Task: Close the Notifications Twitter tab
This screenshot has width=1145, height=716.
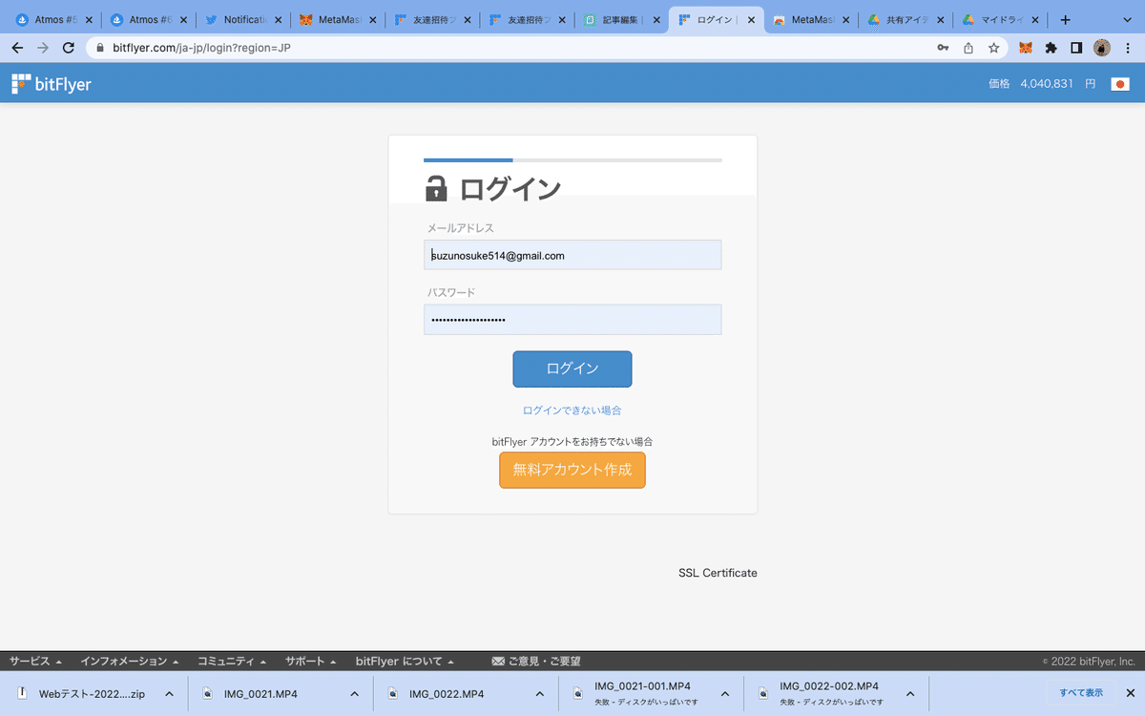Action: (x=279, y=20)
